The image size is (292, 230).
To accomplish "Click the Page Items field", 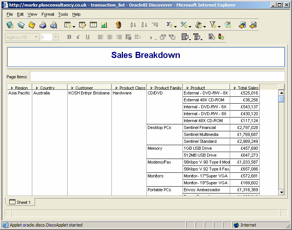I will [158, 76].
